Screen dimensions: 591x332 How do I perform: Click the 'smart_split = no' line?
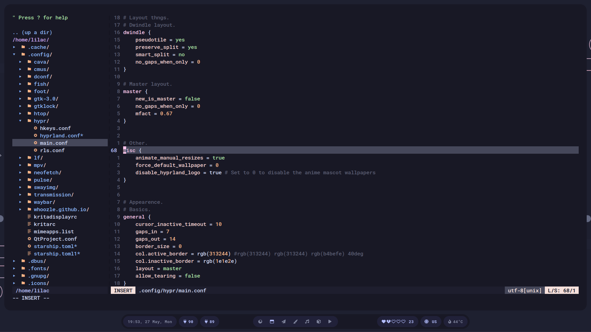point(160,54)
